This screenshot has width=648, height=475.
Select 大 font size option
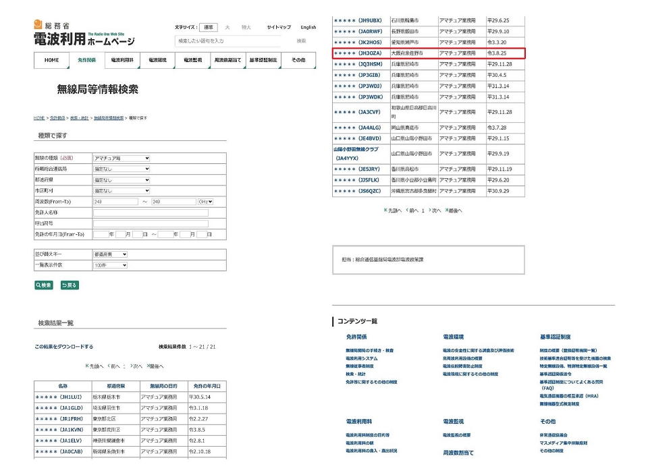[227, 27]
